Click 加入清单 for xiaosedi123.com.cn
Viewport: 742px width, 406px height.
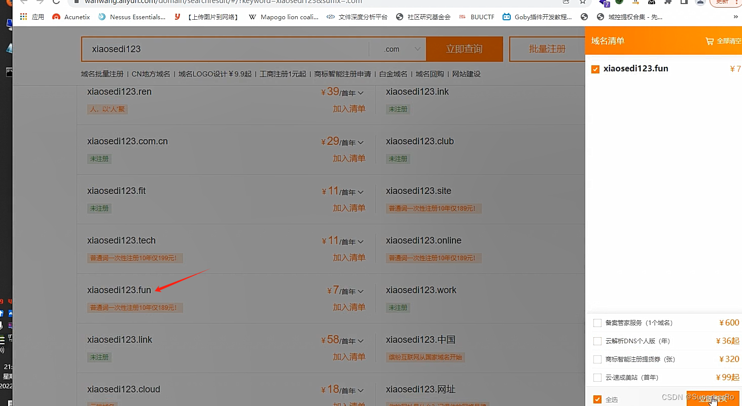(349, 158)
